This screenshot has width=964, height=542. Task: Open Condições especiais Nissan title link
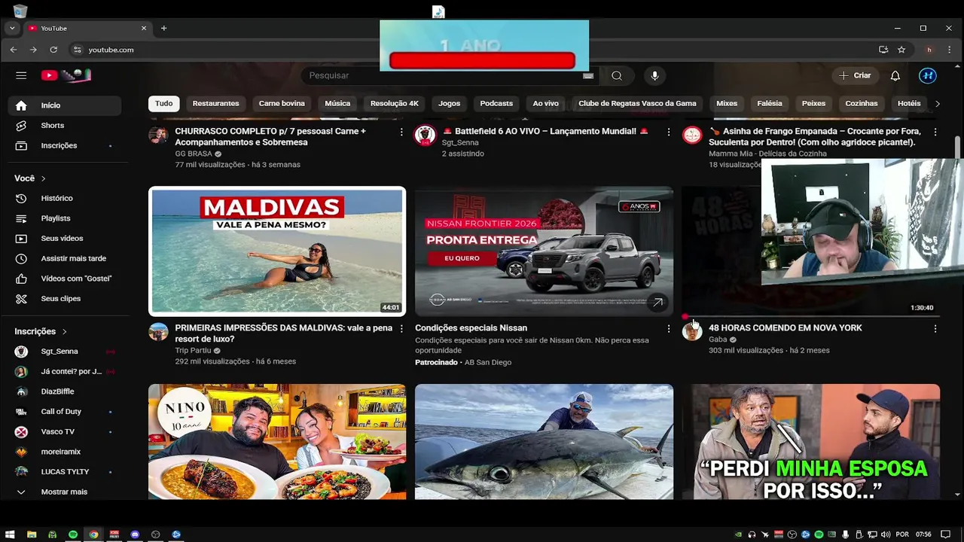click(x=471, y=328)
